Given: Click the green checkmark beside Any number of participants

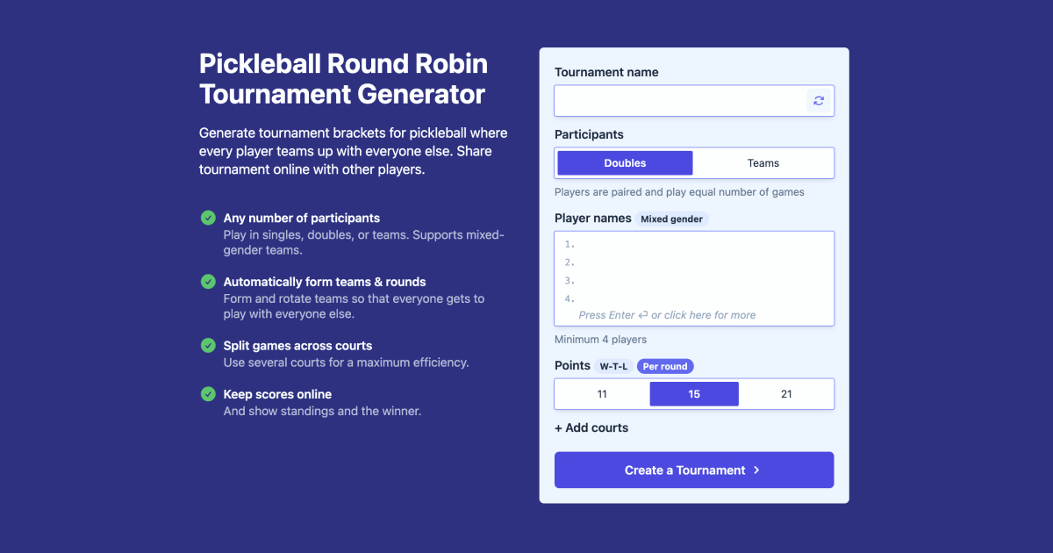Looking at the screenshot, I should (208, 217).
